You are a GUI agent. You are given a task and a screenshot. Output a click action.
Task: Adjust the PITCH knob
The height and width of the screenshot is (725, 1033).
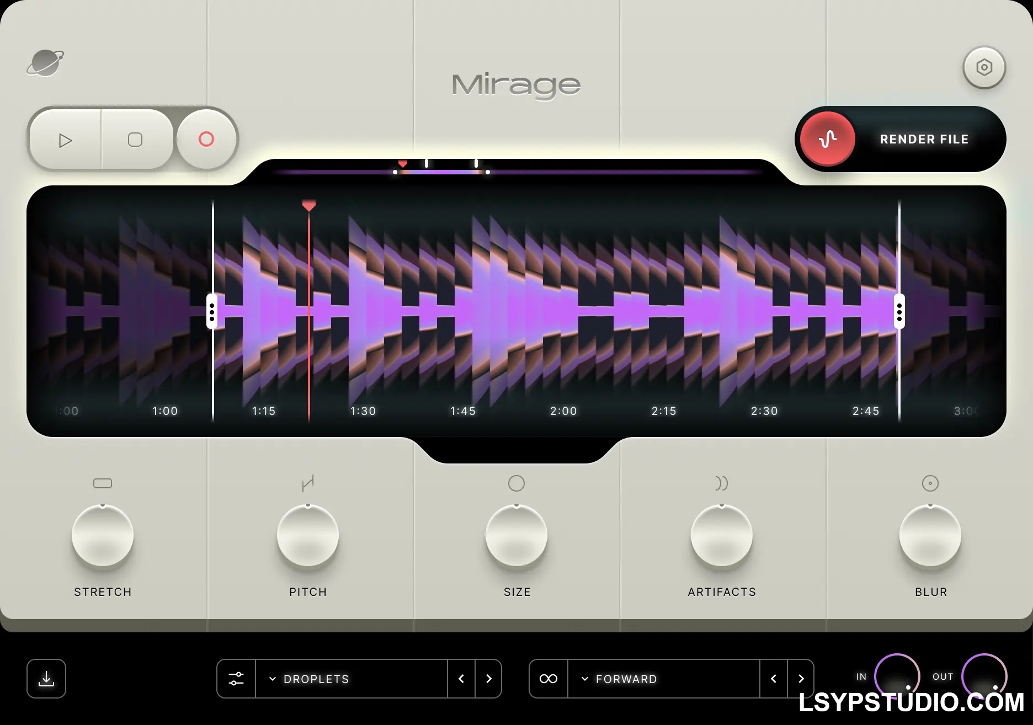(308, 535)
